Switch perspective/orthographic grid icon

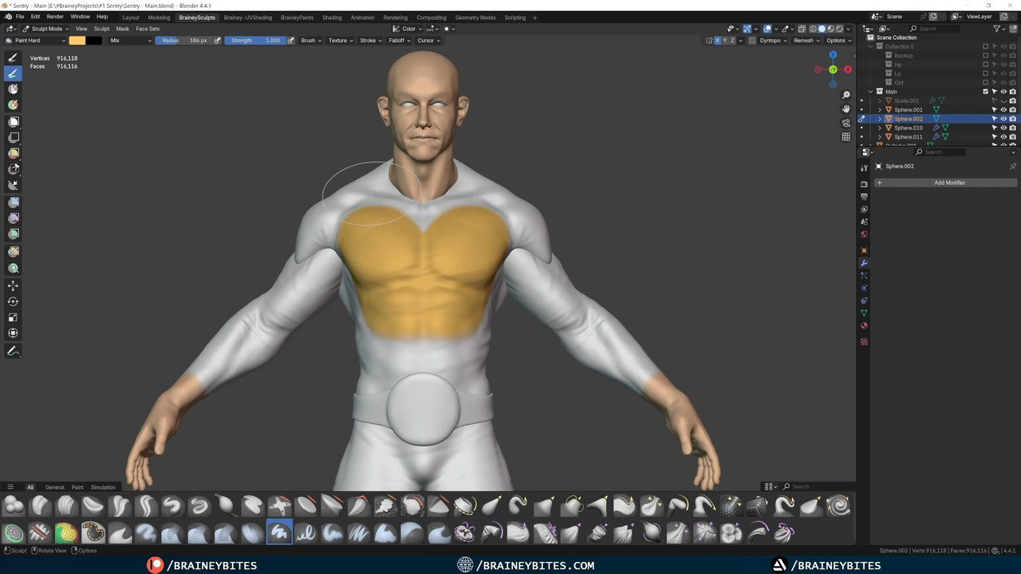[x=846, y=136]
